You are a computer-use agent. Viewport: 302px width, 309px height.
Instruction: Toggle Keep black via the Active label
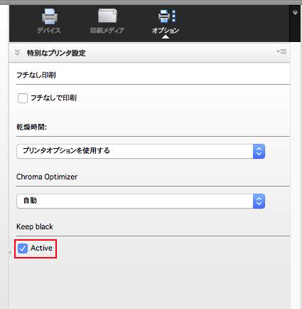(41, 248)
